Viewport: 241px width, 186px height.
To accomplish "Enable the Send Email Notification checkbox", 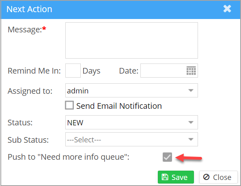I will [69, 105].
